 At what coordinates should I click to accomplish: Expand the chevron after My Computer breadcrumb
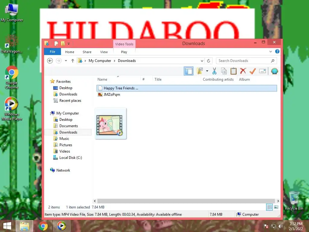(x=114, y=61)
